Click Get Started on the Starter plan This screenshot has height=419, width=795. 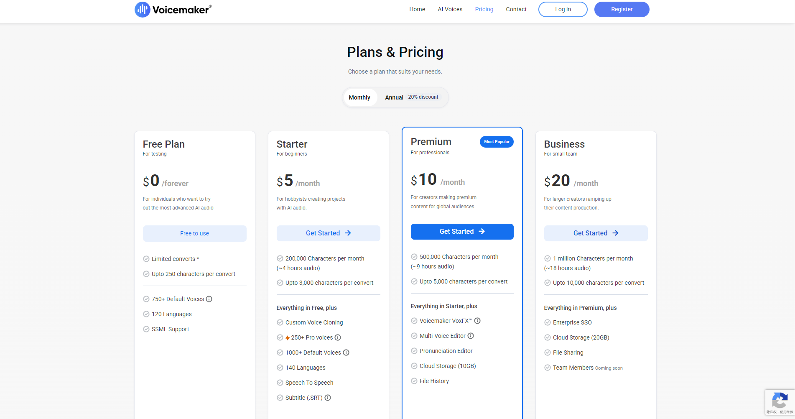pos(328,233)
